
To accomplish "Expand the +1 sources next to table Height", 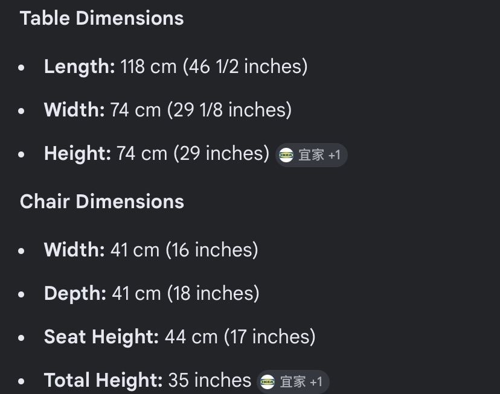I will [335, 155].
